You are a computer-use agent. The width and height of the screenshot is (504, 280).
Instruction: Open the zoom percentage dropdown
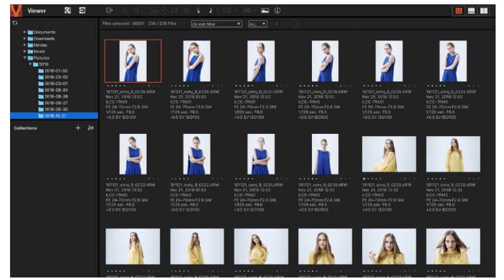point(155,11)
